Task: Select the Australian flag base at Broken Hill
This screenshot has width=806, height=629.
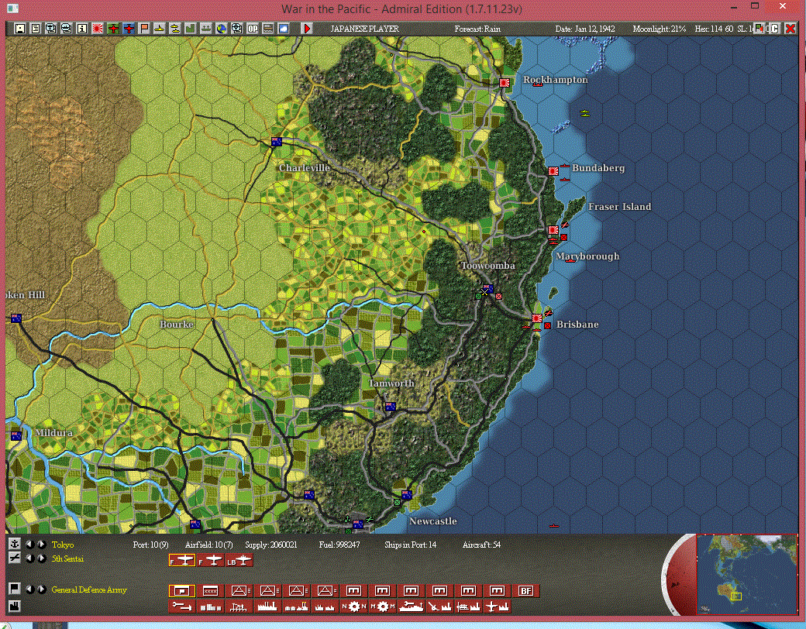Action: [x=16, y=318]
